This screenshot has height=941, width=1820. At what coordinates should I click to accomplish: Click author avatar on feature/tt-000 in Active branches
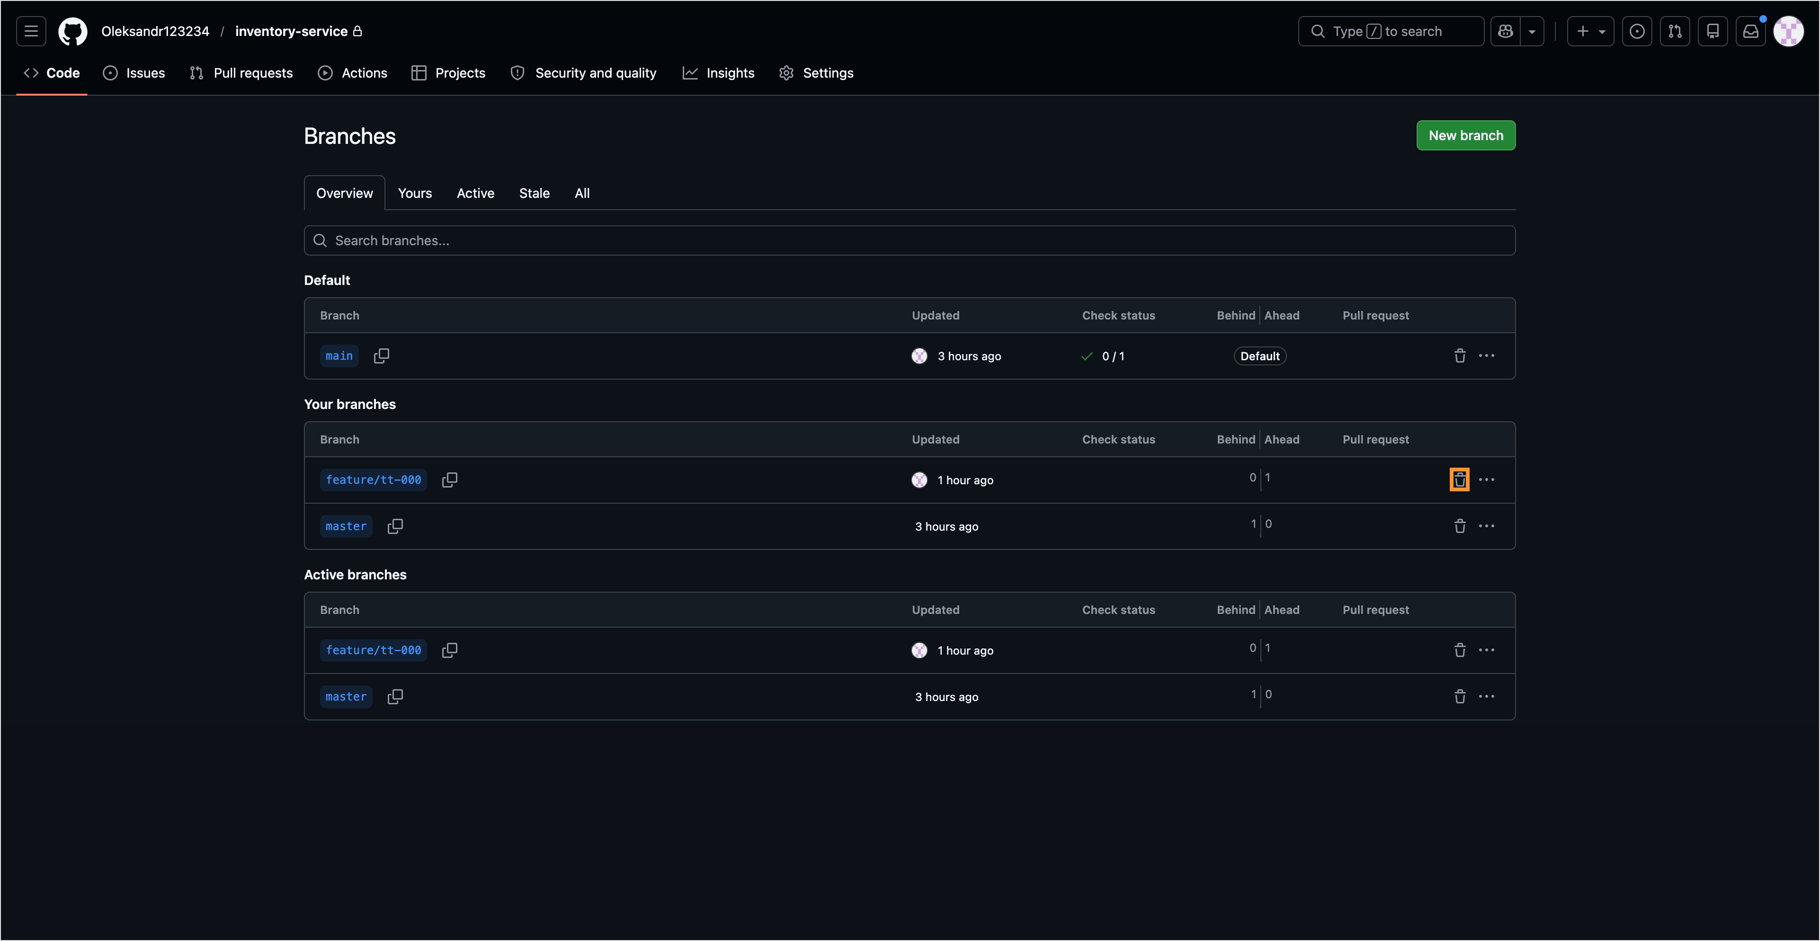tap(919, 650)
